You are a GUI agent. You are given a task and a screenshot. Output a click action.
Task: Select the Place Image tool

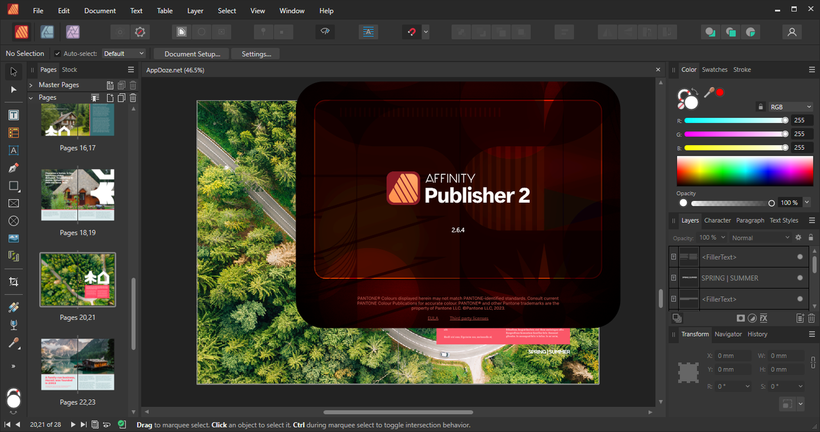click(x=13, y=238)
